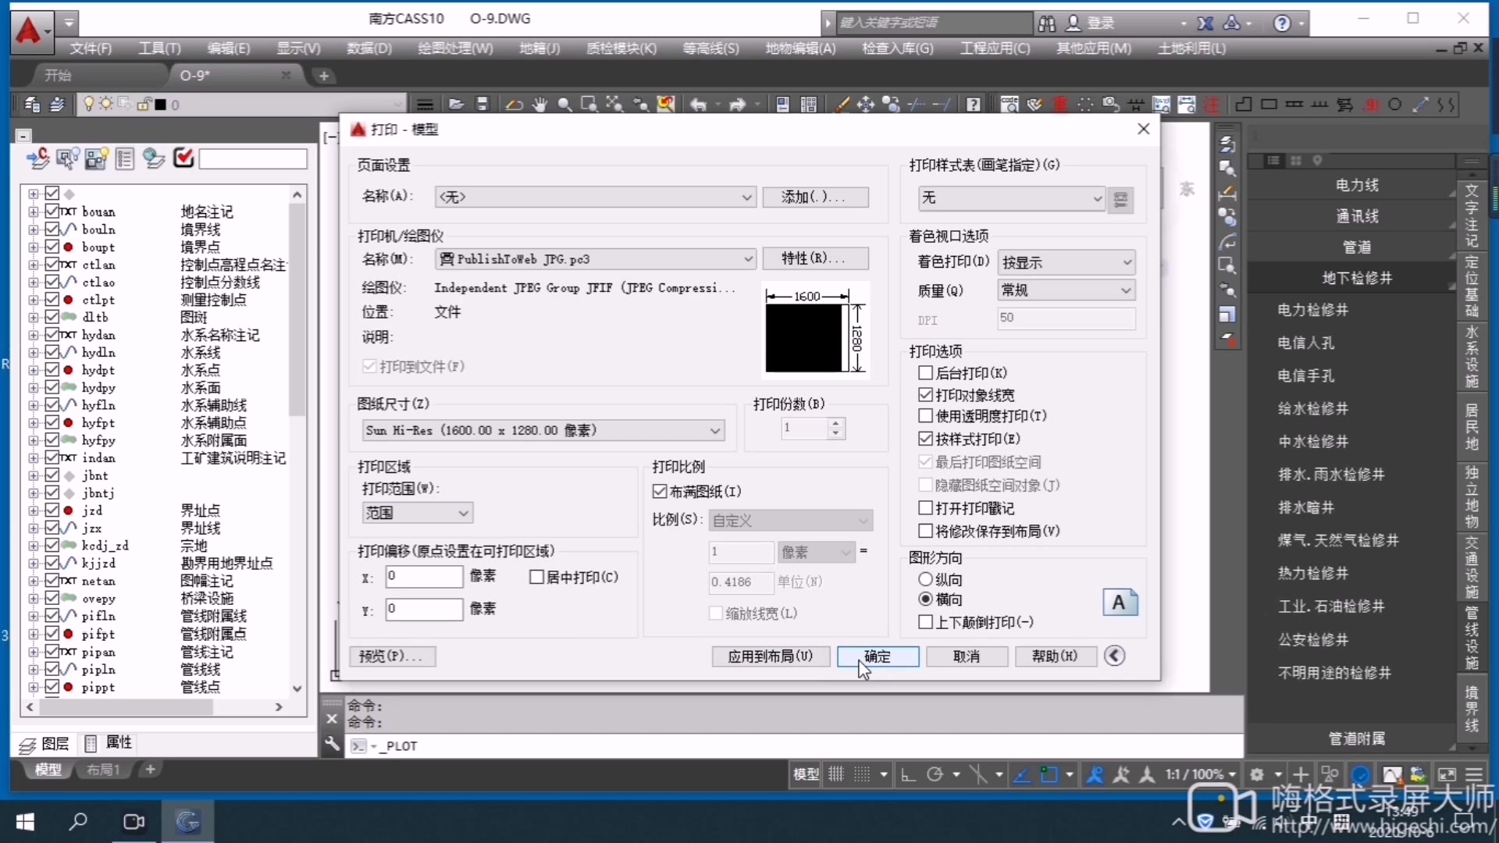This screenshot has width=1499, height=843.
Task: Open Task View on taskbar
Action: click(134, 821)
